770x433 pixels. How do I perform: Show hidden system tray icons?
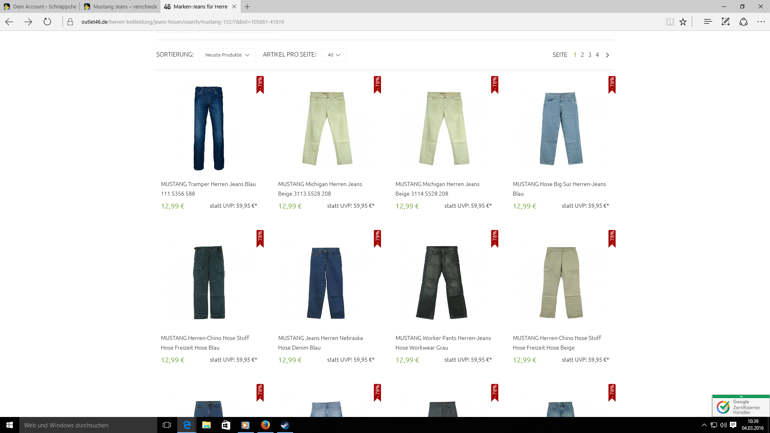pos(704,425)
